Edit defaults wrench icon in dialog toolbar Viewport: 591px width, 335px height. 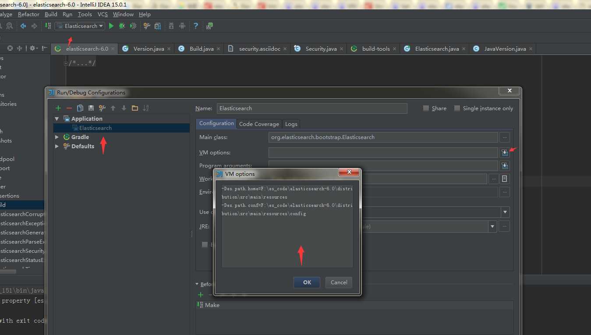click(102, 108)
